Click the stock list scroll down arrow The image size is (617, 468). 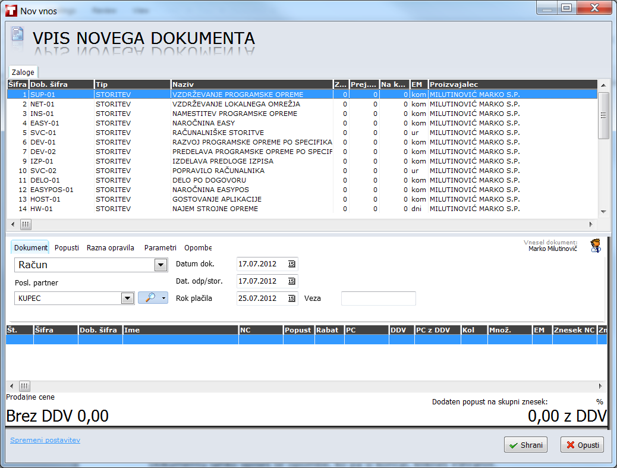click(x=603, y=212)
